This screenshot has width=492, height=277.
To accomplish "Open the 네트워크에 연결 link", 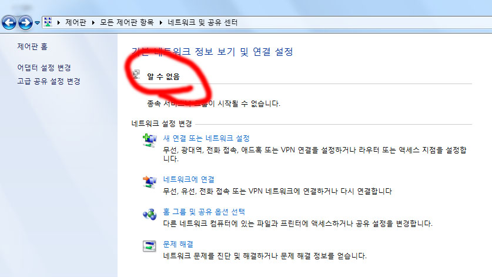I will (x=189, y=179).
